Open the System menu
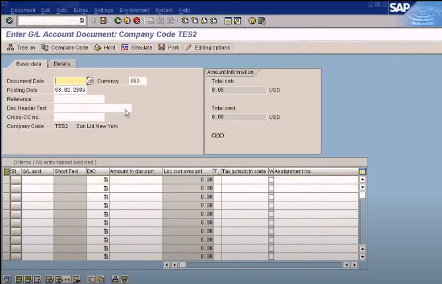 (x=164, y=10)
